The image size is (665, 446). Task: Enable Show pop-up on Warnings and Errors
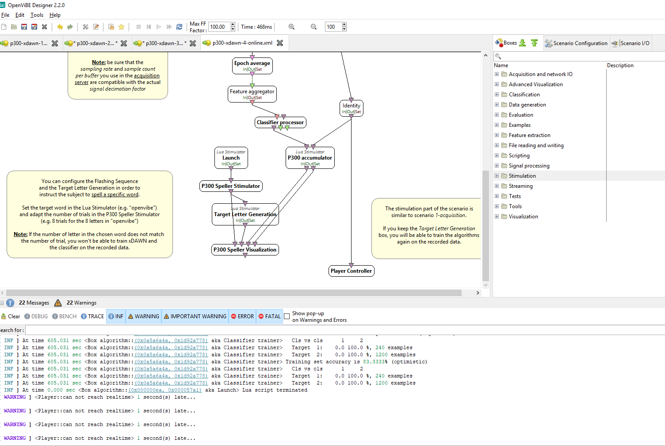287,316
